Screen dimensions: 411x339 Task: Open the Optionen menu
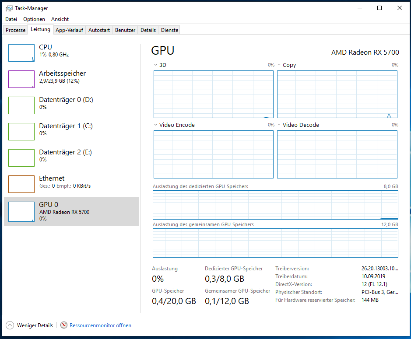coord(34,19)
